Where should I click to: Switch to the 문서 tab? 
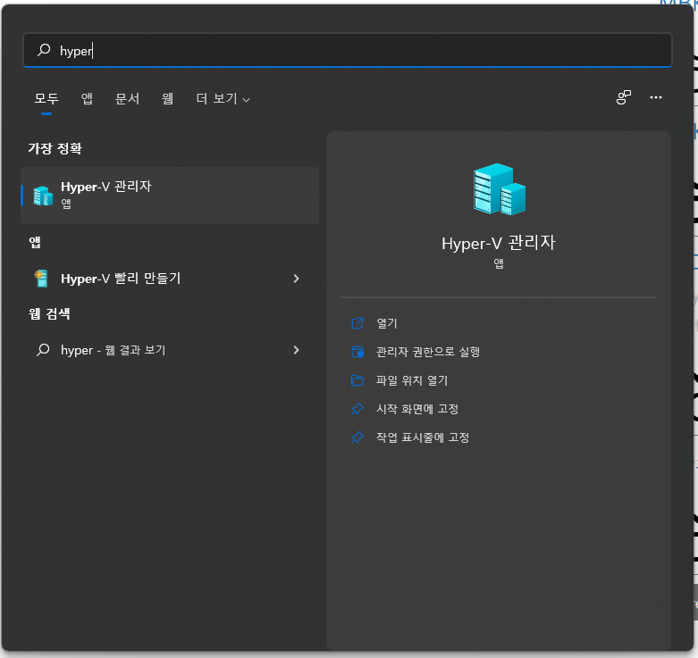point(127,98)
